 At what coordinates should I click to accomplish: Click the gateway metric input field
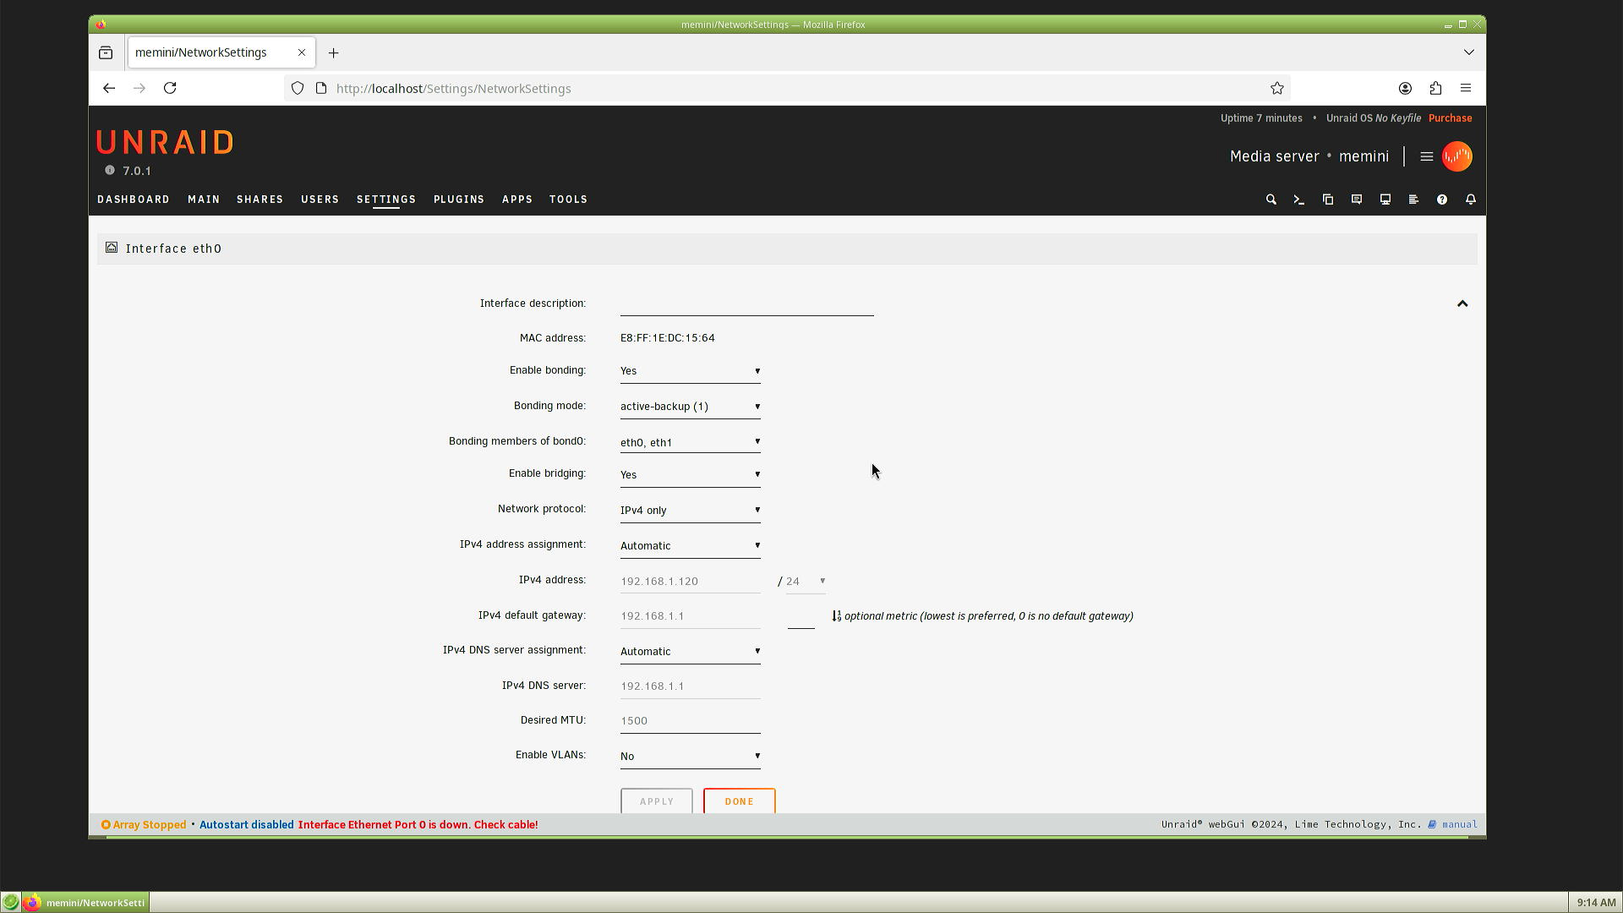click(801, 617)
